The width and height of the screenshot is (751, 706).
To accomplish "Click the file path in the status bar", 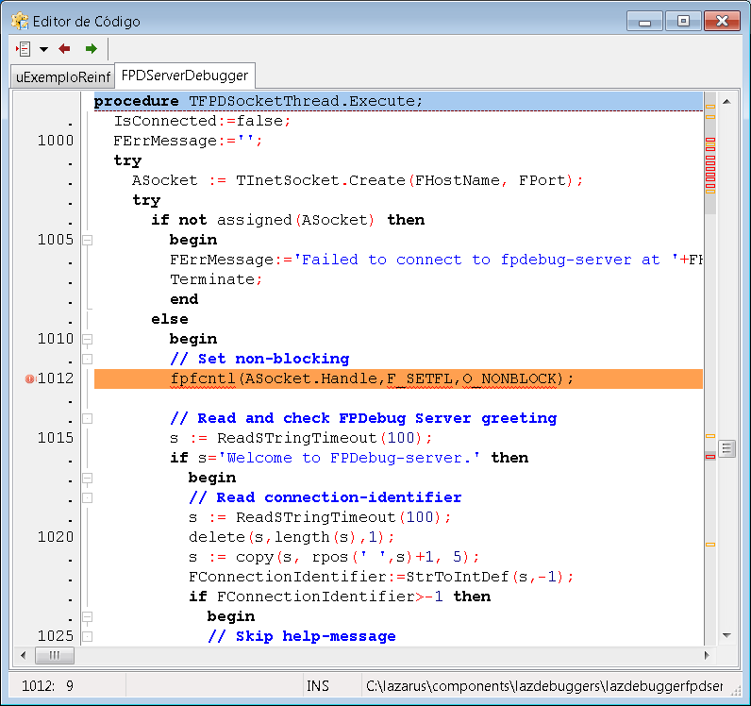I will pyautogui.click(x=544, y=686).
